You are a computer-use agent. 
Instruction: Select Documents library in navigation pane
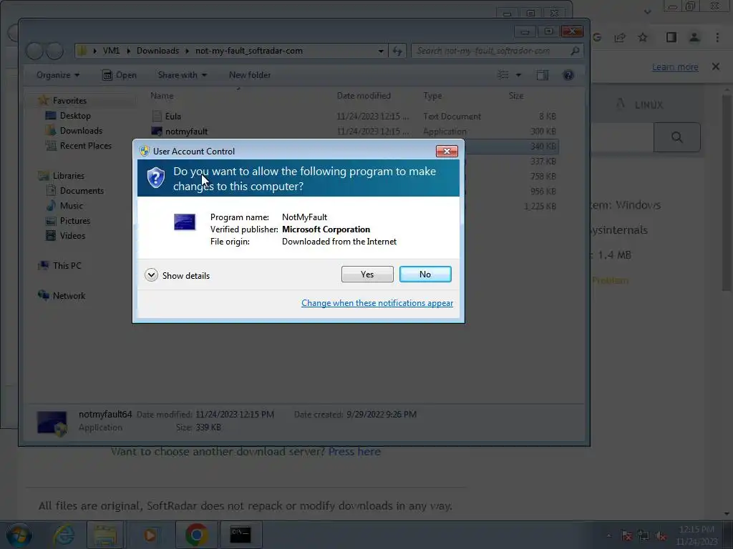[82, 191]
